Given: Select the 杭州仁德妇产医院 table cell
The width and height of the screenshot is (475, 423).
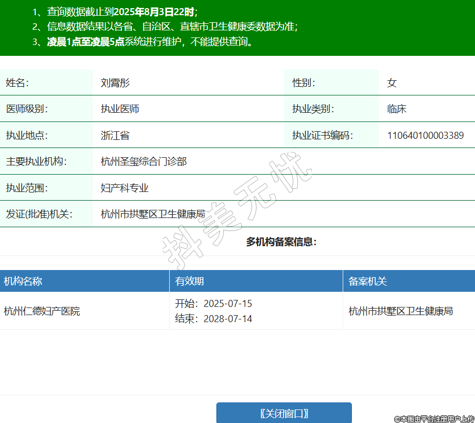Looking at the screenshot, I should [x=42, y=311].
